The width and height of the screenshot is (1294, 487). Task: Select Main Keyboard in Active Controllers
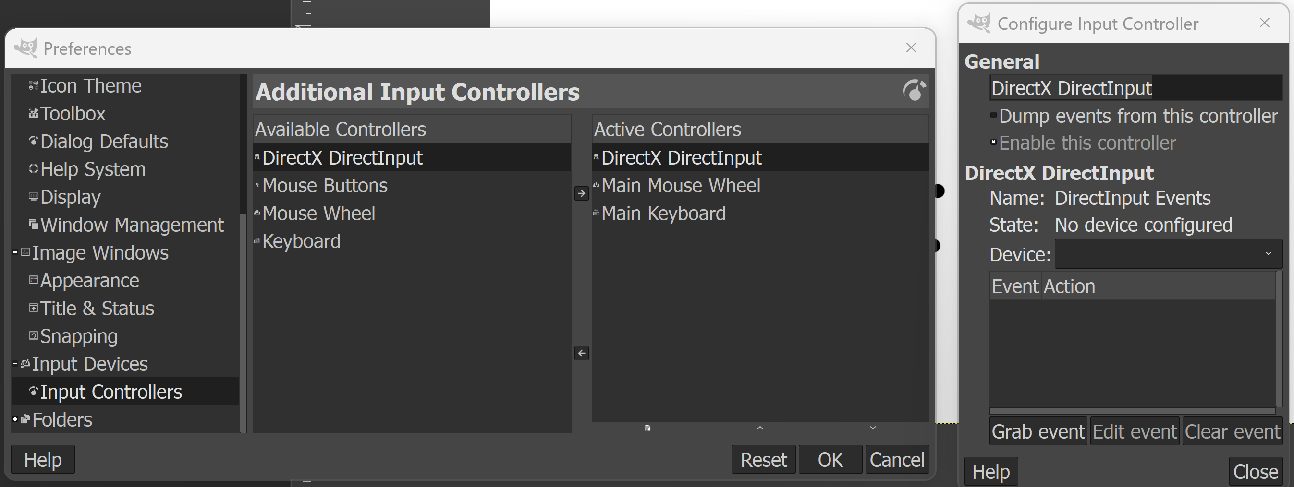pyautogui.click(x=663, y=214)
